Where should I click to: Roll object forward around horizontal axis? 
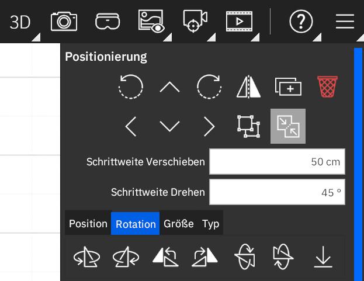point(245,256)
